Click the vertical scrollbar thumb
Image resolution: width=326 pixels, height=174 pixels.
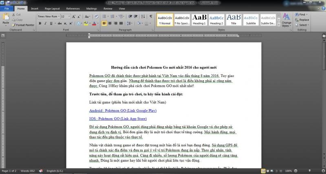[324, 55]
